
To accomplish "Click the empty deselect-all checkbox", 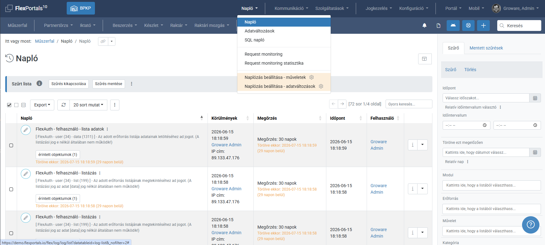I will tap(16, 105).
